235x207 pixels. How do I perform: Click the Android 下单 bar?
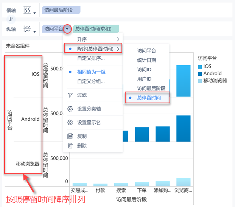[x=142, y=134]
